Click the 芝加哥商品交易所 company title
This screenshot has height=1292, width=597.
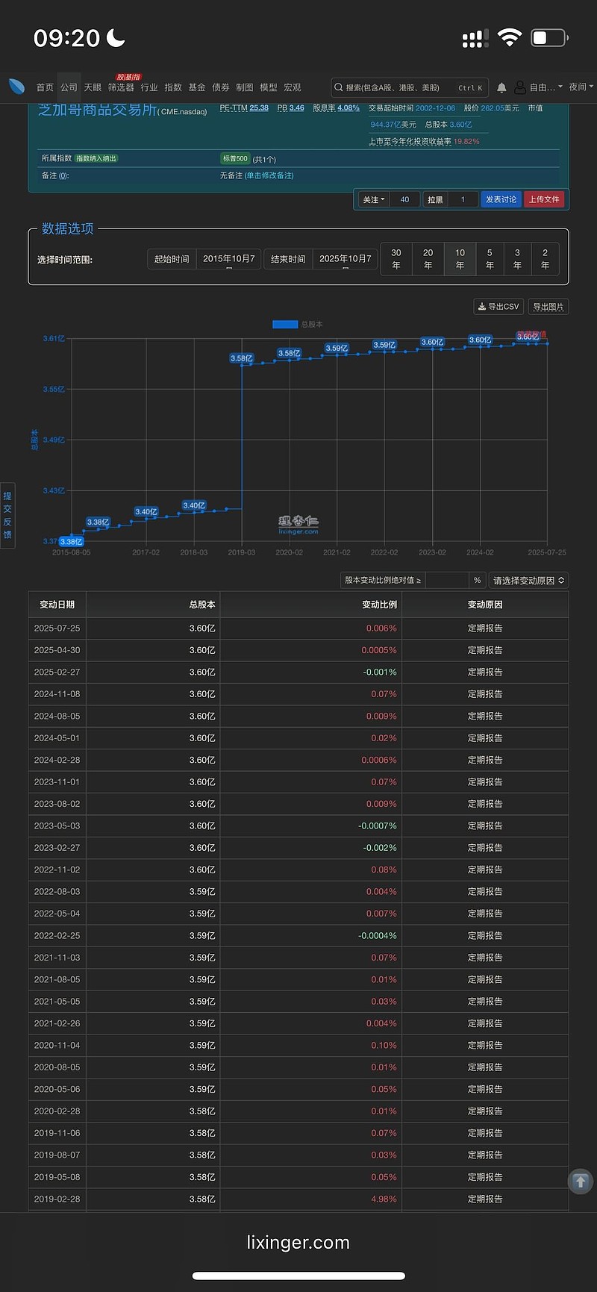coord(97,110)
